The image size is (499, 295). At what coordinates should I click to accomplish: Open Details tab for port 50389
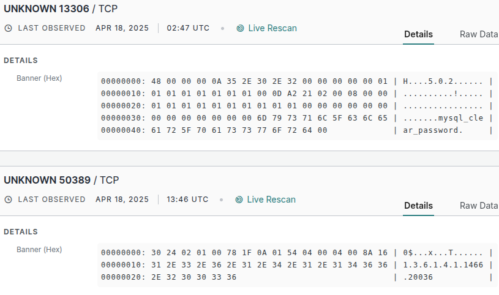click(418, 206)
